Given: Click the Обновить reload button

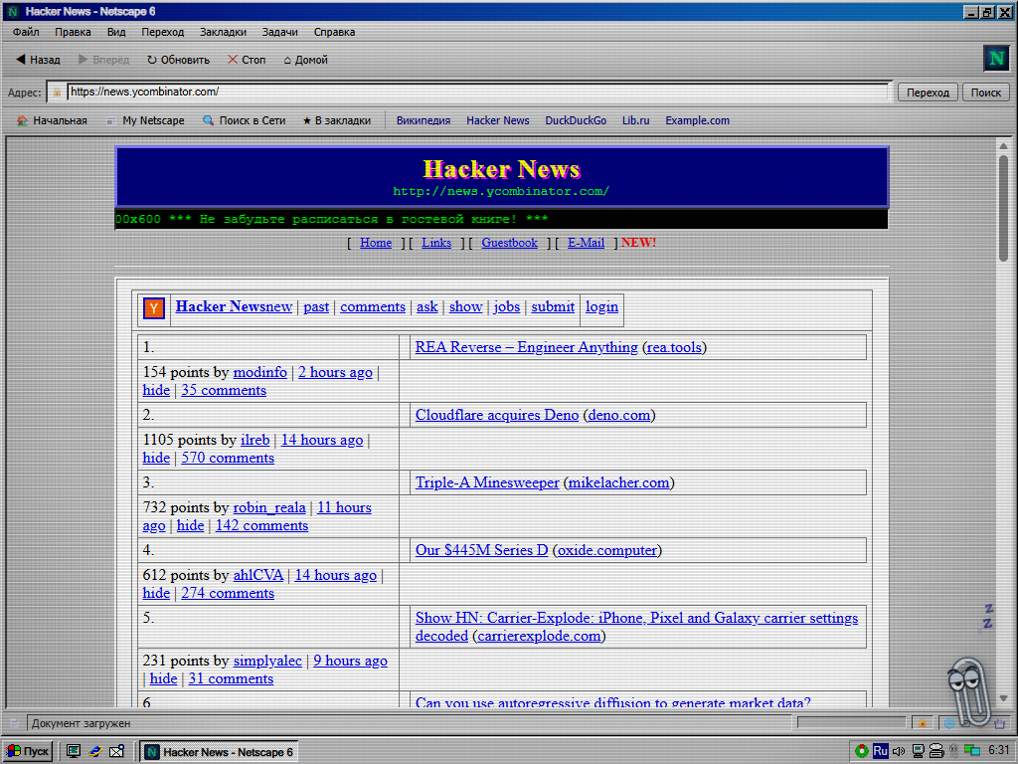Looking at the screenshot, I should 179,60.
